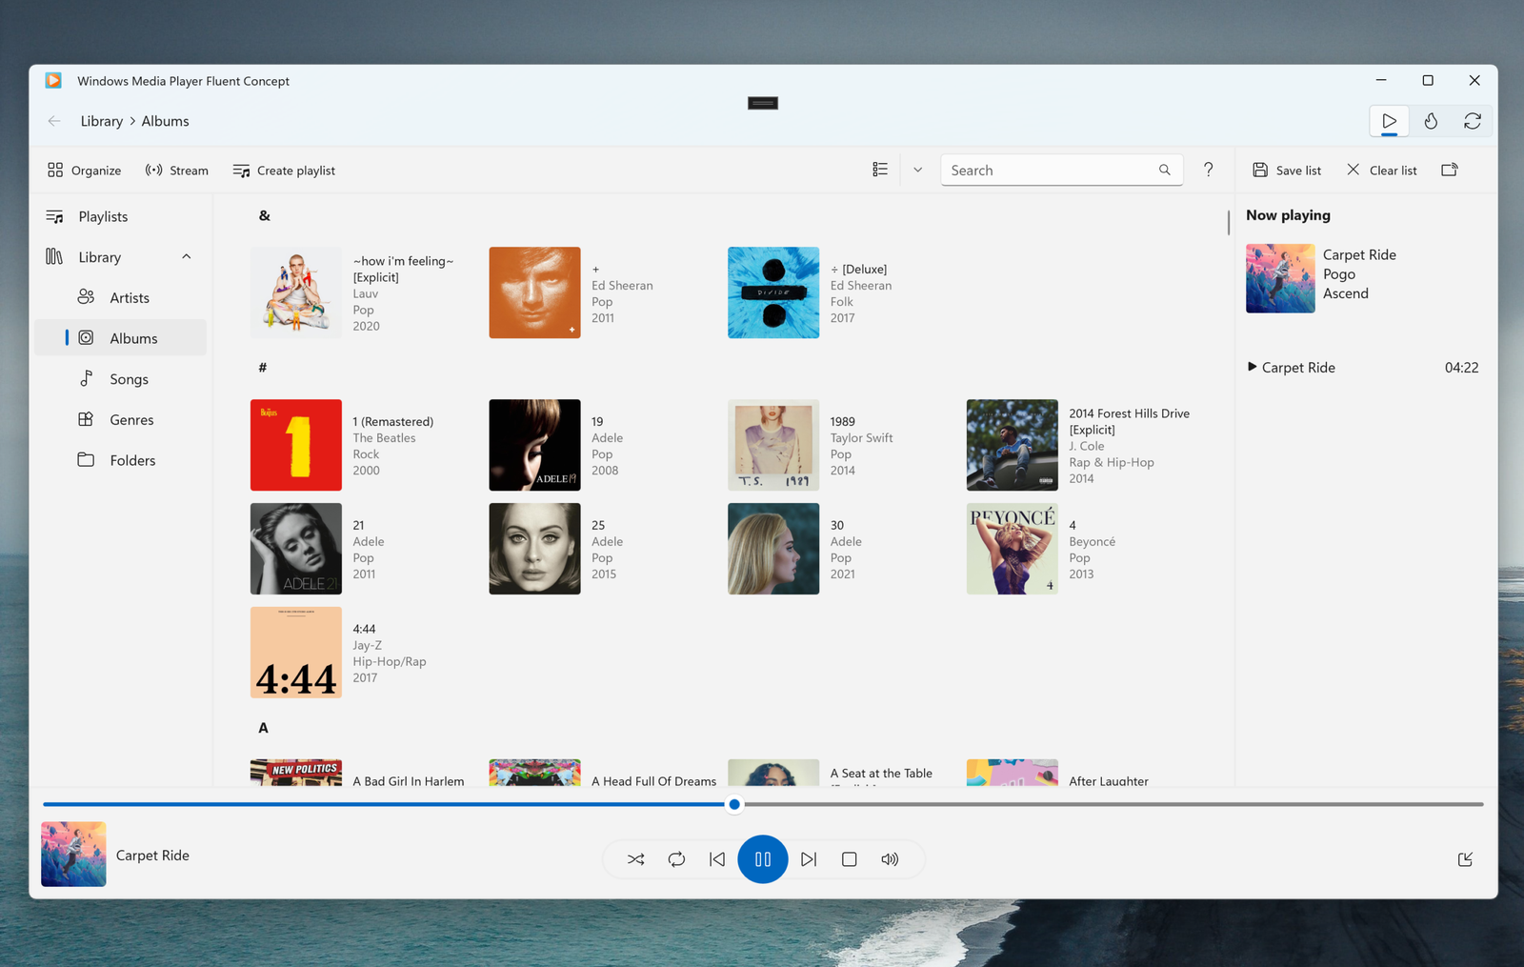
Task: Click the mini player icon in playback bar
Action: point(1466,859)
